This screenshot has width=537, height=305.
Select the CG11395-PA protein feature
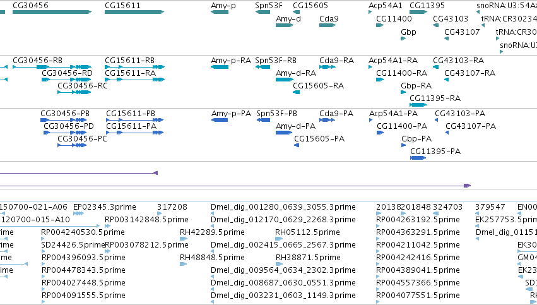418,158
